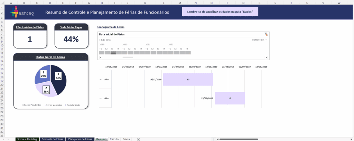
Task: Click the 2022 year label in timeline
Action: [171, 45]
